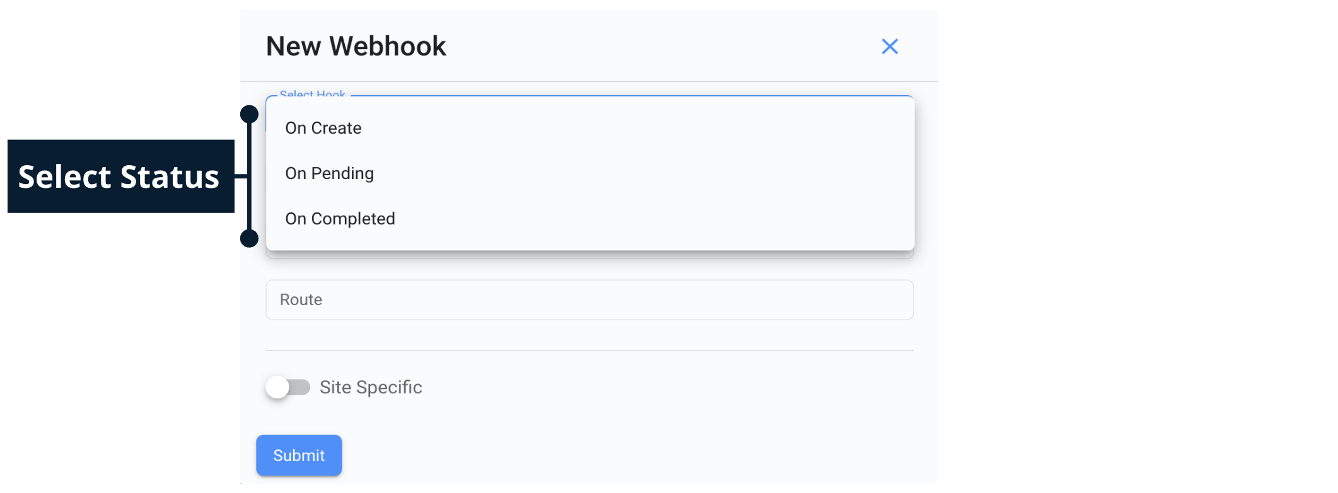
Task: Click the field edge below On Completed
Action: pyautogui.click(x=589, y=255)
